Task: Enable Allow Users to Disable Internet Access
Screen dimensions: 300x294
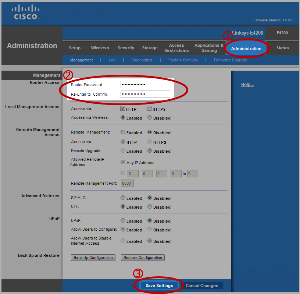Action: pyautogui.click(x=123, y=241)
